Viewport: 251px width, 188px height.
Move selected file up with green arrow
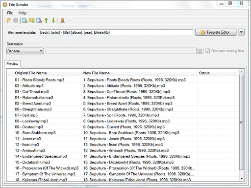(x=46, y=21)
